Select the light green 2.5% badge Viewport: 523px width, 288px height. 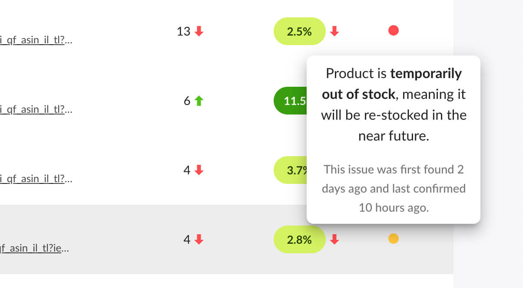point(299,31)
